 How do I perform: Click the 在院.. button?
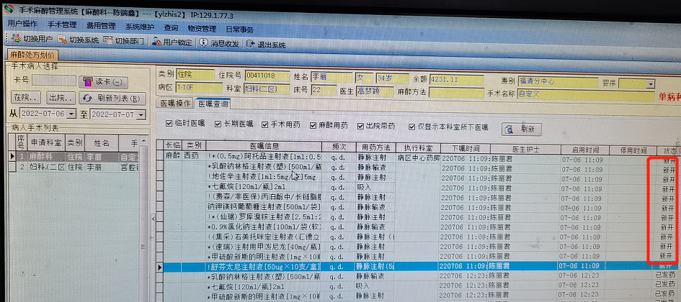(27, 98)
